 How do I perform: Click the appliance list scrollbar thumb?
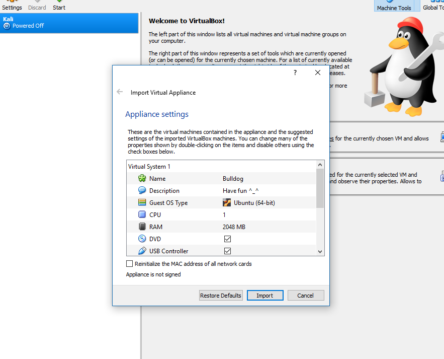[320, 188]
